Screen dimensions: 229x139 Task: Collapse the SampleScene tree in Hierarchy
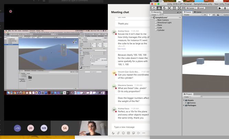point(151,18)
